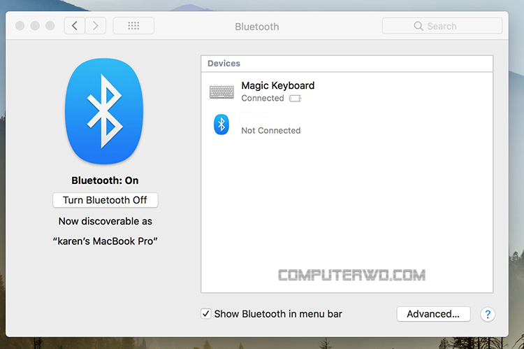
Task: Click the Not Connected status text
Action: pyautogui.click(x=271, y=131)
